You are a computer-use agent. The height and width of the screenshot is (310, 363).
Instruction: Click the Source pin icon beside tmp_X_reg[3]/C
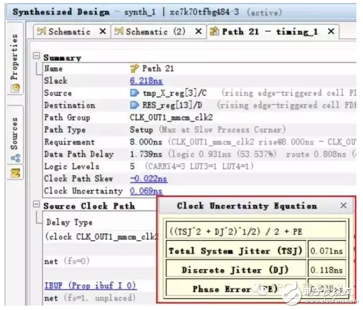[134, 93]
